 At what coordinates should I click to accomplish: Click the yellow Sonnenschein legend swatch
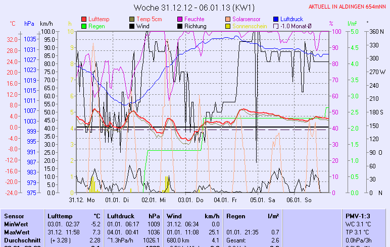coord(228,26)
